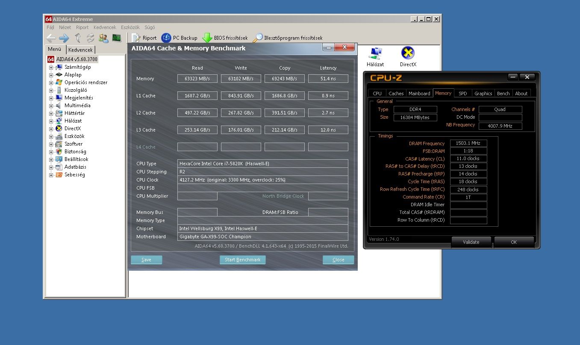
Task: Open the Kedvencek menu
Action: point(105,27)
